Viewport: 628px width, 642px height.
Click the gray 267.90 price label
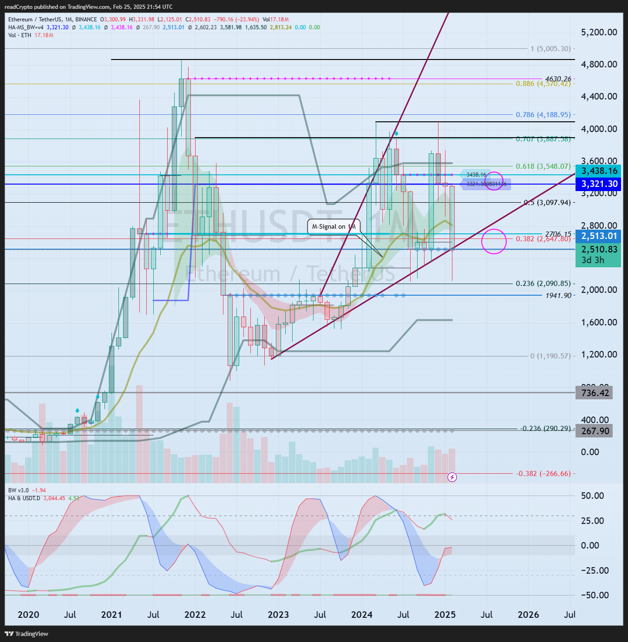595,431
